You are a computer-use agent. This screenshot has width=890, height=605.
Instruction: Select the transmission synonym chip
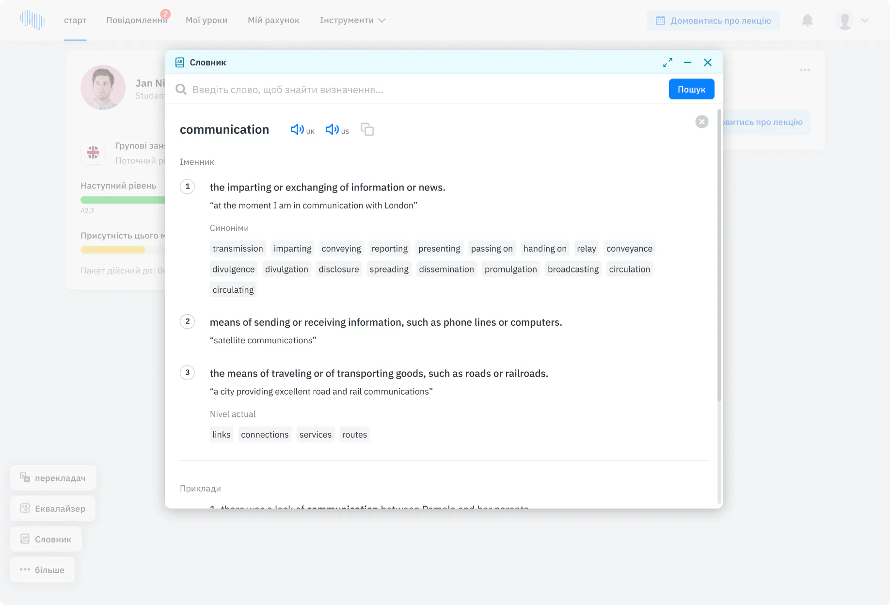pos(238,249)
